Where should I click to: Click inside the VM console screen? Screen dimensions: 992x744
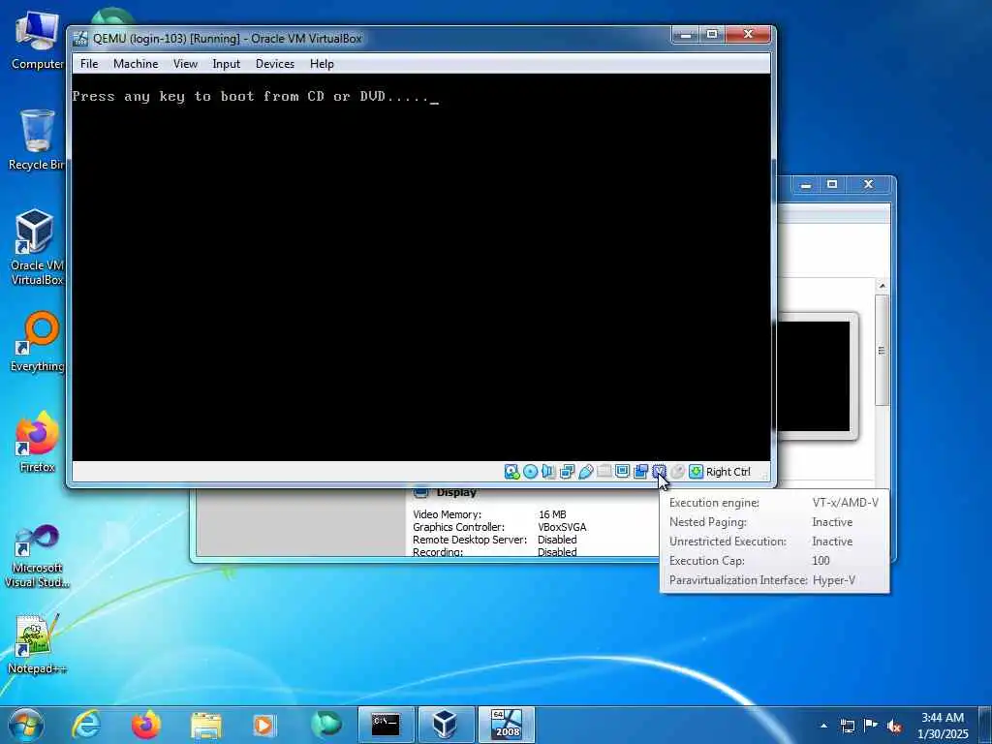click(x=421, y=267)
